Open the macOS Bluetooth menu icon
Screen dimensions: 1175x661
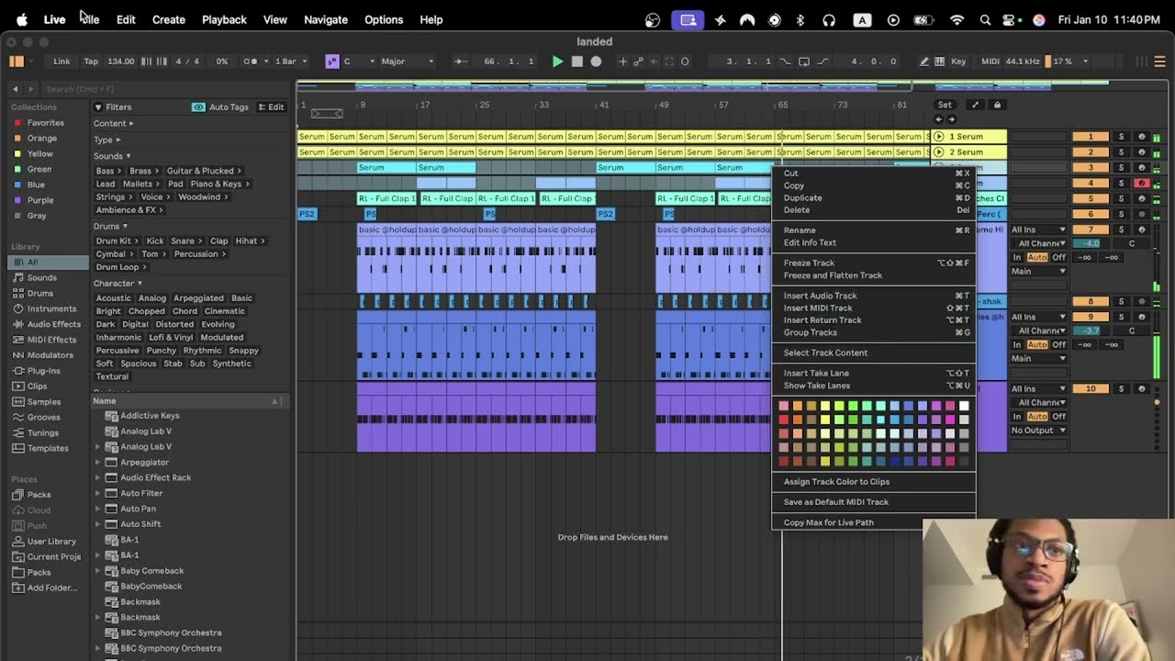tap(800, 19)
